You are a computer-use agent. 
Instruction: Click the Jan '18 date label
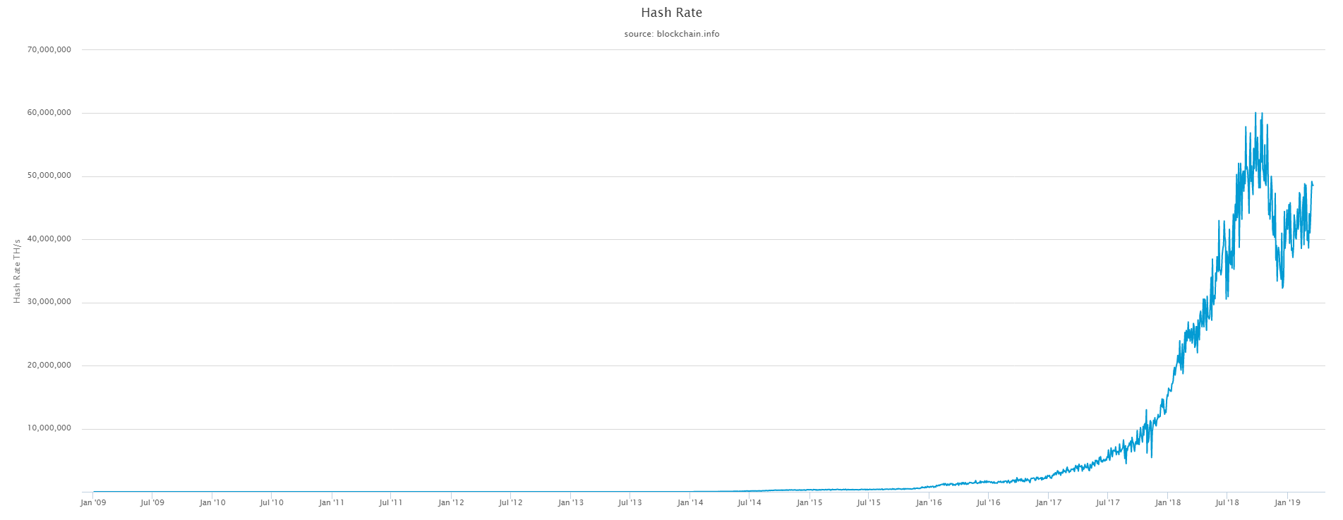[1168, 503]
